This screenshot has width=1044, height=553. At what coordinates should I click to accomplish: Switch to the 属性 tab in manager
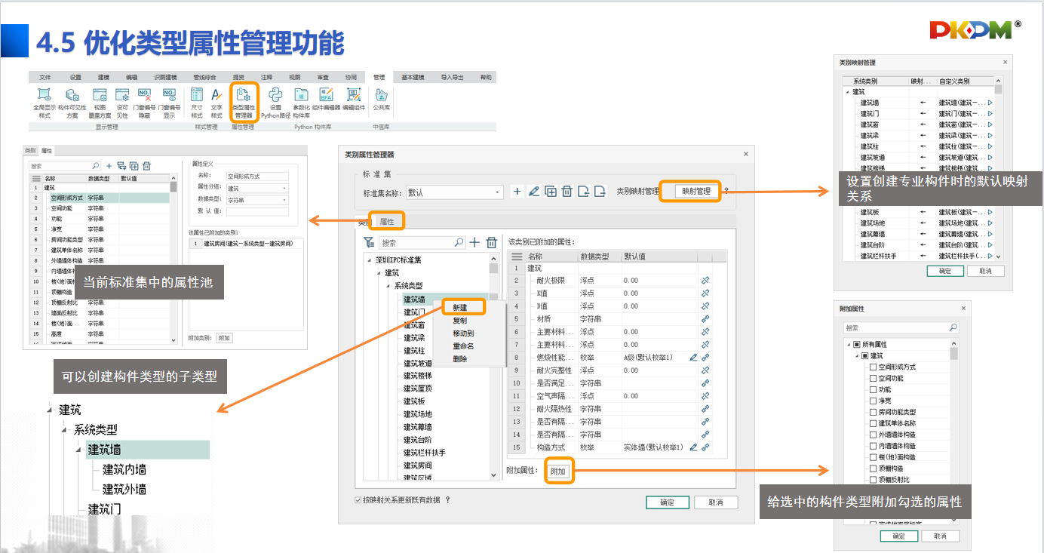pyautogui.click(x=387, y=222)
